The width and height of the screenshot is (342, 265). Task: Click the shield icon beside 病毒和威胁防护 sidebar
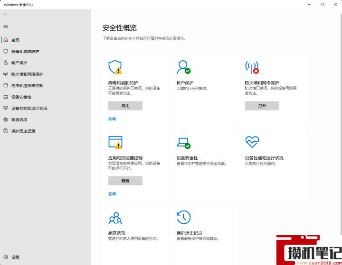tap(6, 51)
